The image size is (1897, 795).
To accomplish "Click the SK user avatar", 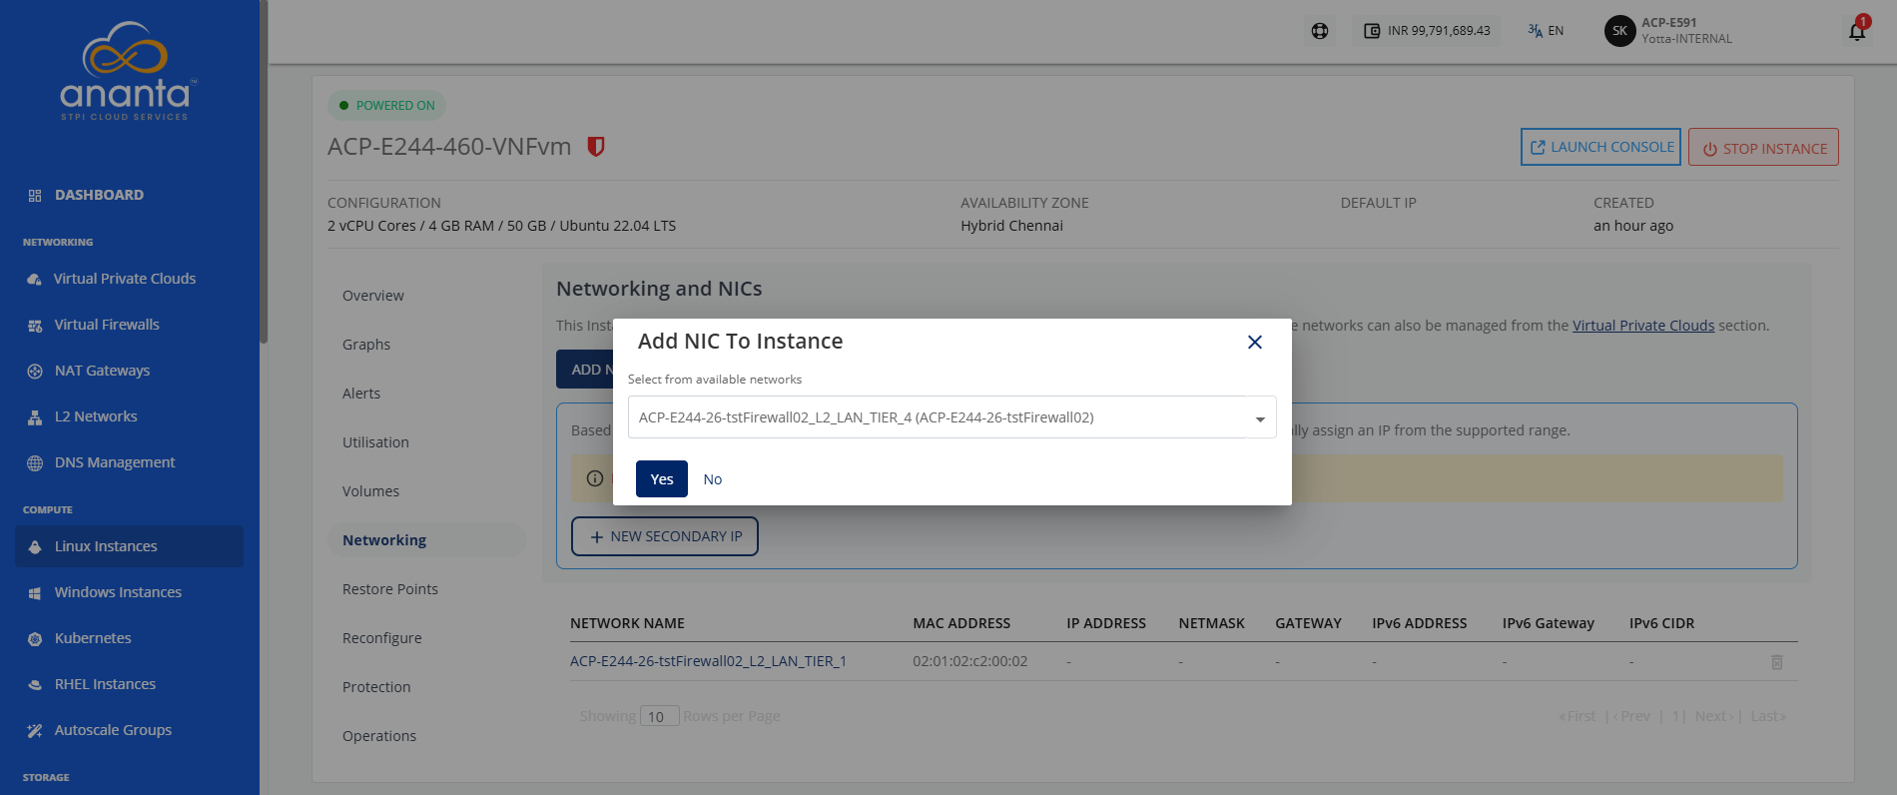I will (1619, 31).
